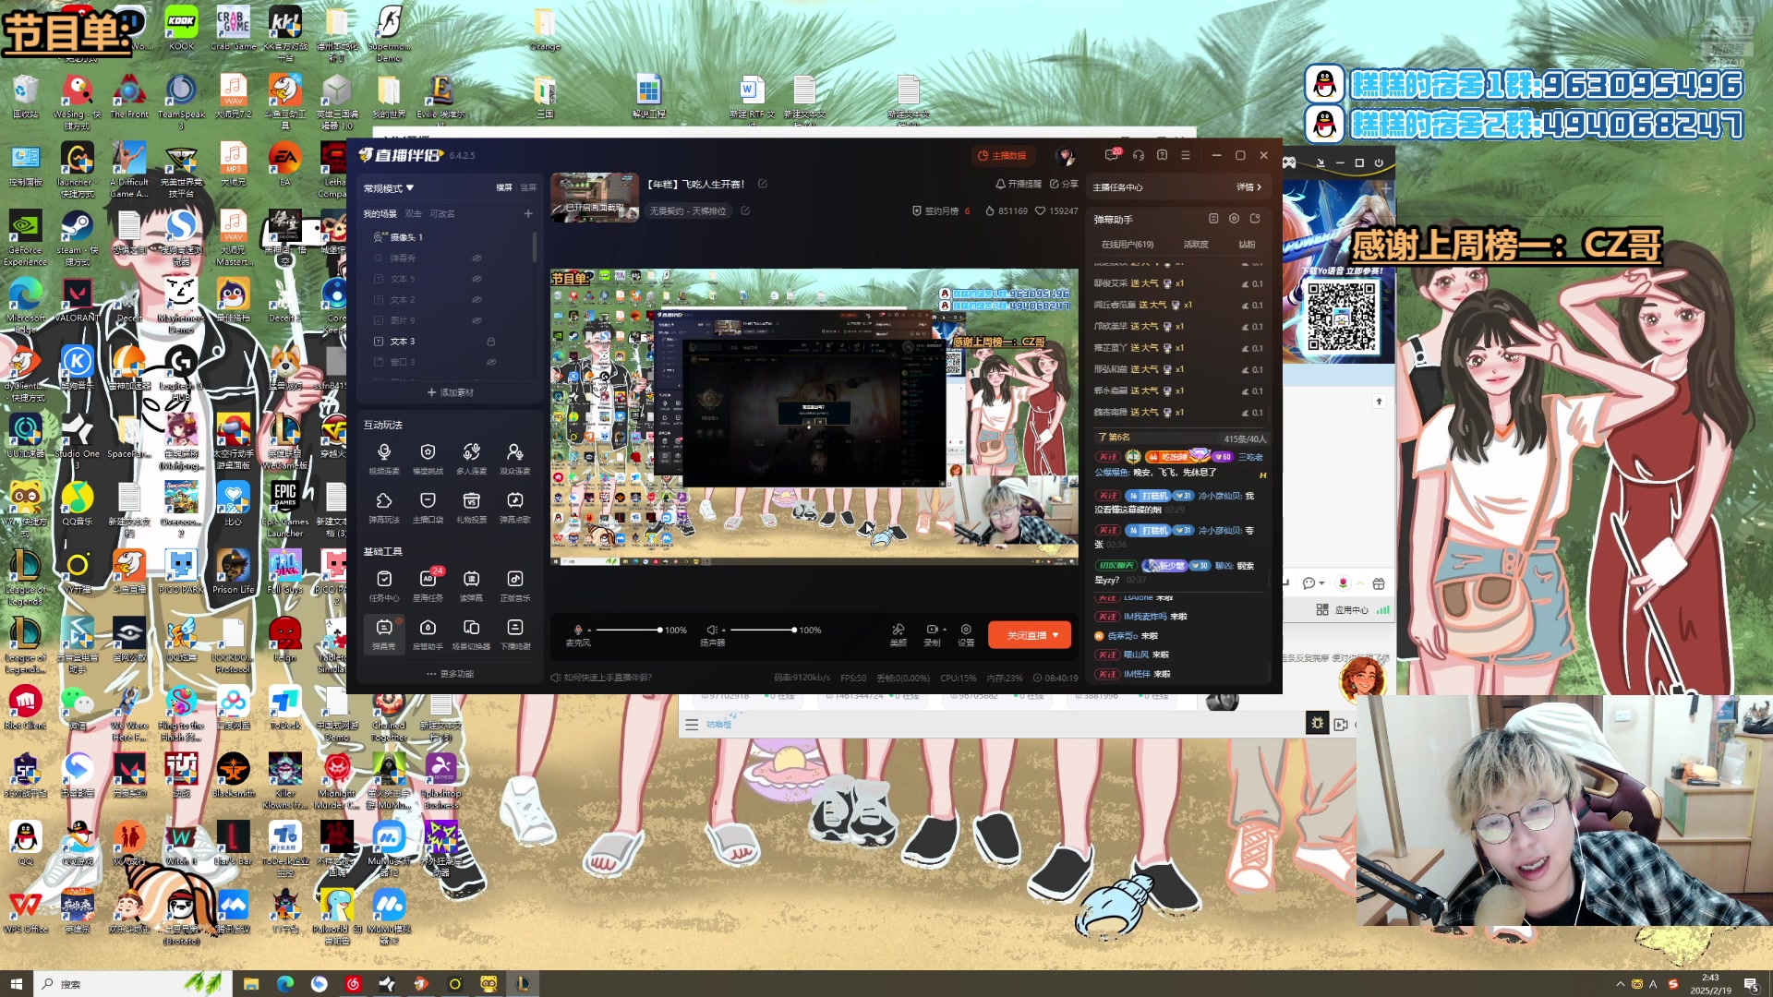Open 房管助手 room moderator assistant

coord(428,634)
